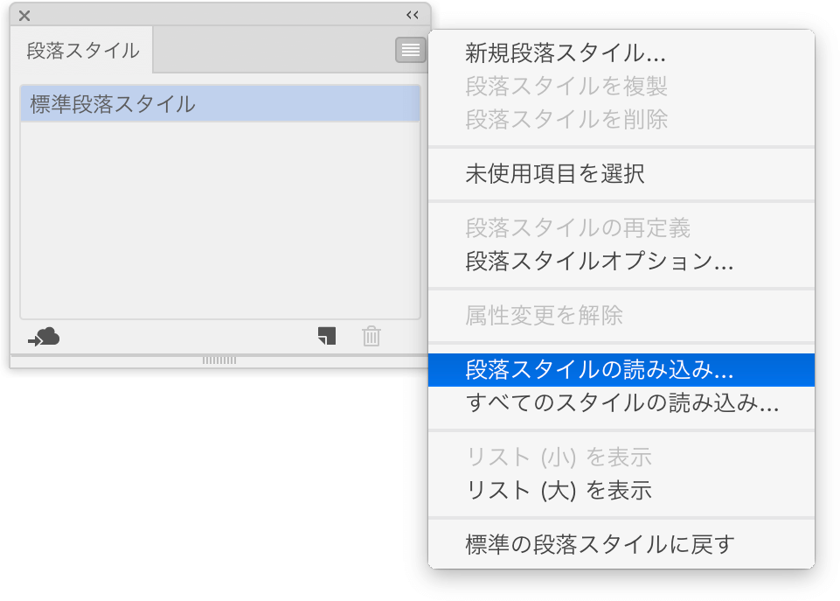Collapse panel using the double-chevron icon
The width and height of the screenshot is (840, 601).
click(412, 15)
